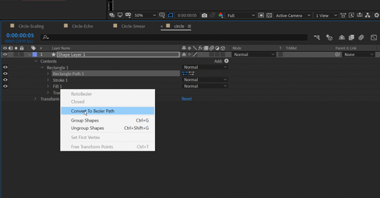This screenshot has height=198, width=380.
Task: Toggle motion blur icon in timeline header
Action: (361, 37)
